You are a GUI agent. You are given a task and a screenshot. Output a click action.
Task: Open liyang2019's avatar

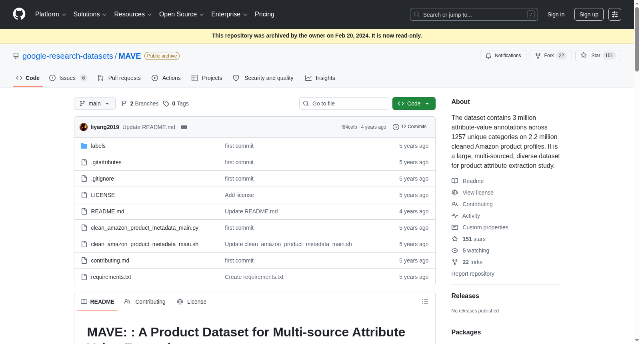84,127
